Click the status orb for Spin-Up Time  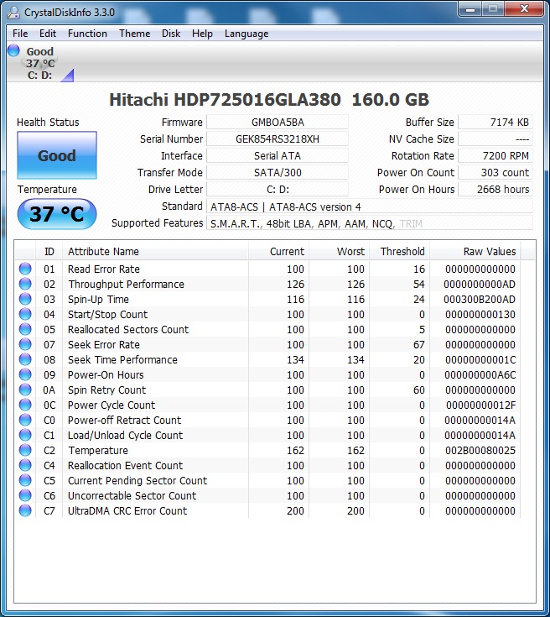coord(25,299)
